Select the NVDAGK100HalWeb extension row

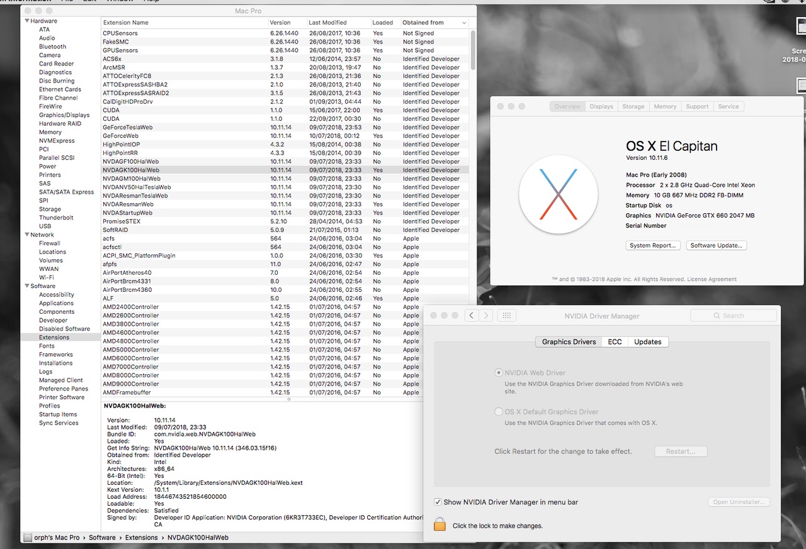[x=285, y=170]
